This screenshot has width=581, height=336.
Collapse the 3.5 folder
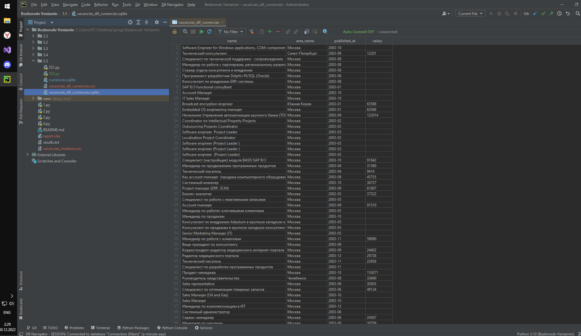pyautogui.click(x=33, y=61)
